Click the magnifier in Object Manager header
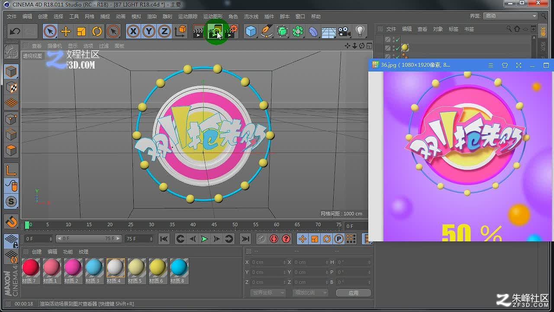This screenshot has height=312, width=554. (x=509, y=29)
